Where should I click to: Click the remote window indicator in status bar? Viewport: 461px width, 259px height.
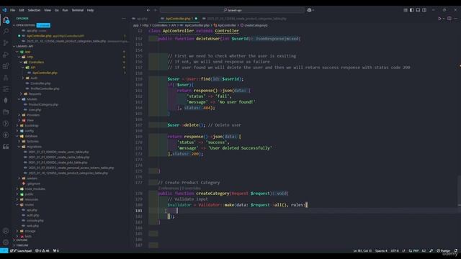tap(4, 251)
